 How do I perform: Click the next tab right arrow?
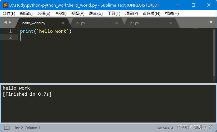[x=10, y=22]
